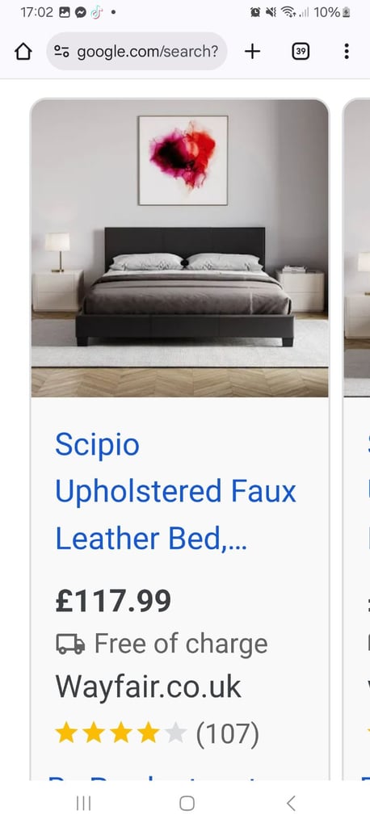Tap Android back navigation arrow
The image size is (370, 827).
(x=290, y=804)
